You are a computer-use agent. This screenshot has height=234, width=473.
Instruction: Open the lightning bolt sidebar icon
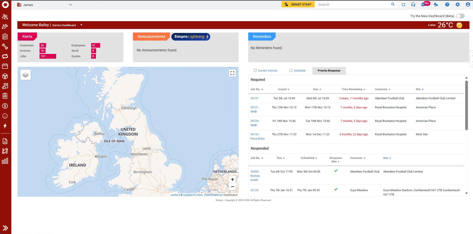click(5, 126)
